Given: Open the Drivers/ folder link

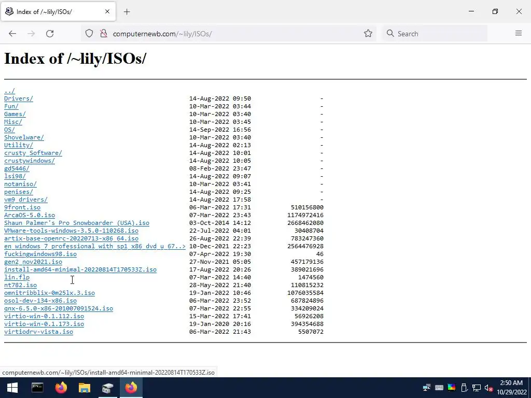Looking at the screenshot, I should (x=19, y=98).
